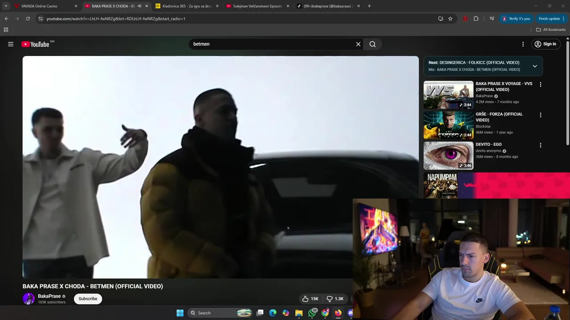This screenshot has width=570, height=320.
Task: Open the media controls music icon
Action: 492,19
